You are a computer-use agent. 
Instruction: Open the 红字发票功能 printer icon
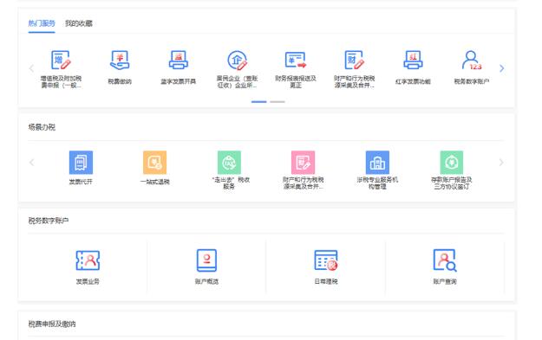point(413,60)
